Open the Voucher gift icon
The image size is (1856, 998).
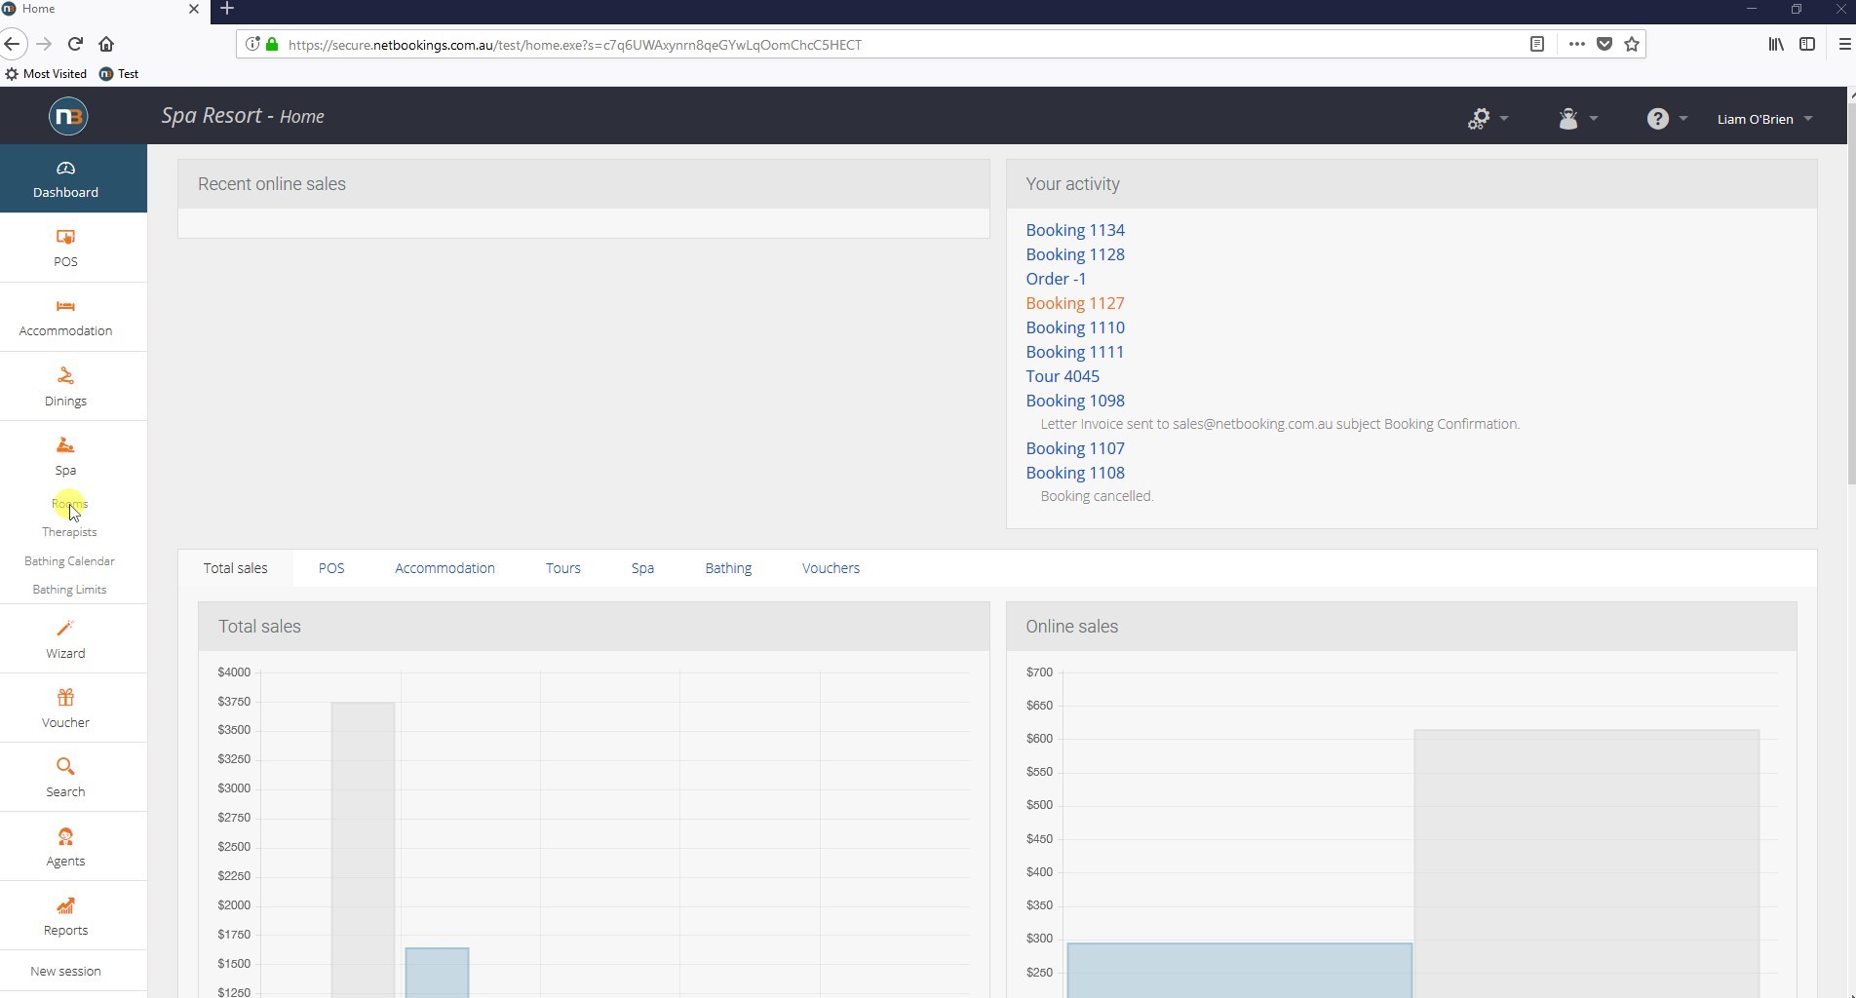65,698
